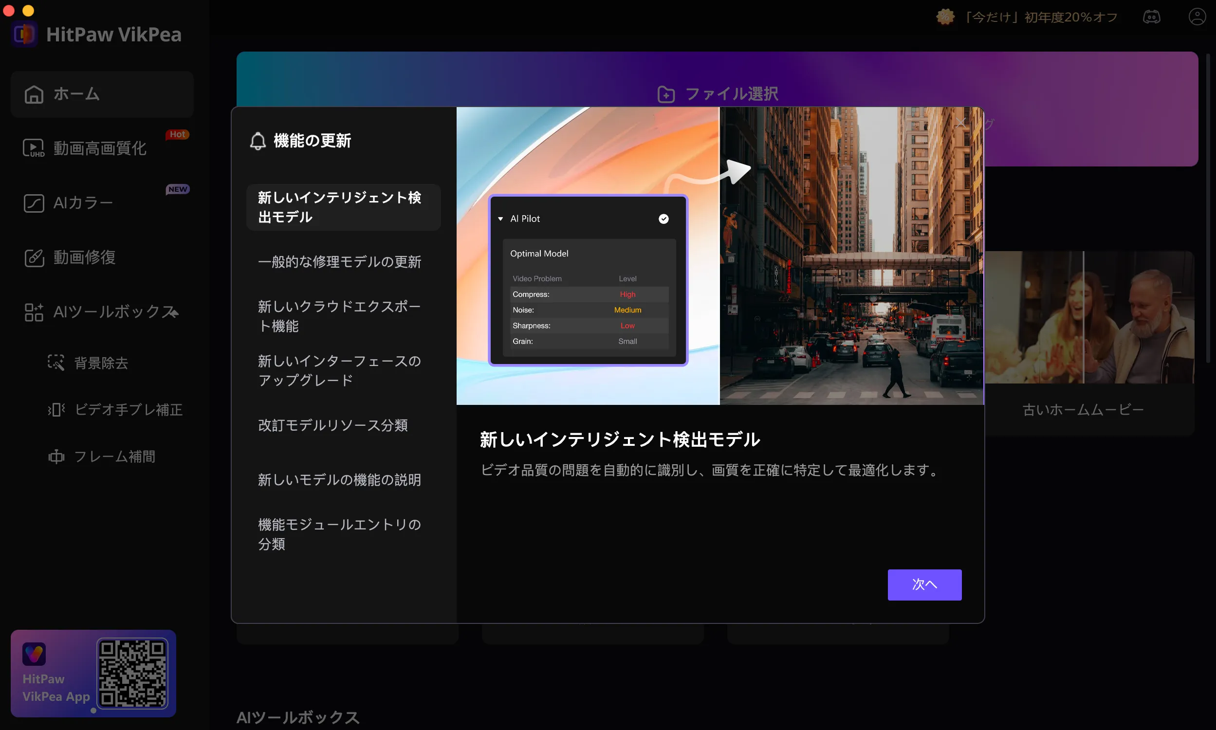This screenshot has height=730, width=1216.
Task: Click the Grain Small row in preview
Action: pyautogui.click(x=589, y=341)
